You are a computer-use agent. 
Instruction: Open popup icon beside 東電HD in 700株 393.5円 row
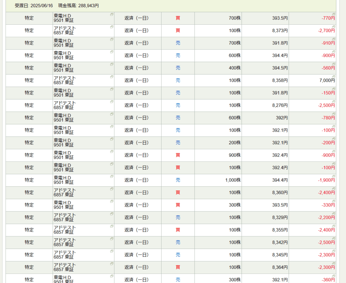click(x=112, y=15)
